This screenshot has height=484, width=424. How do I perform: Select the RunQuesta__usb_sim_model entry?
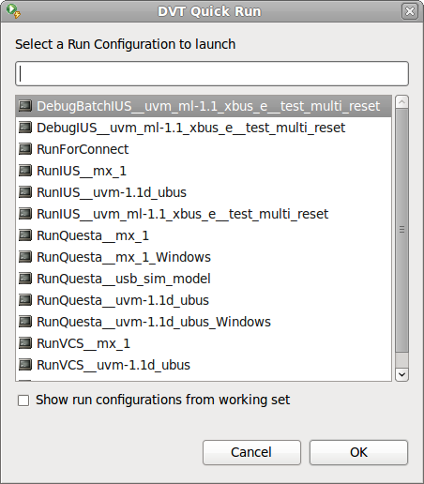pos(204,279)
